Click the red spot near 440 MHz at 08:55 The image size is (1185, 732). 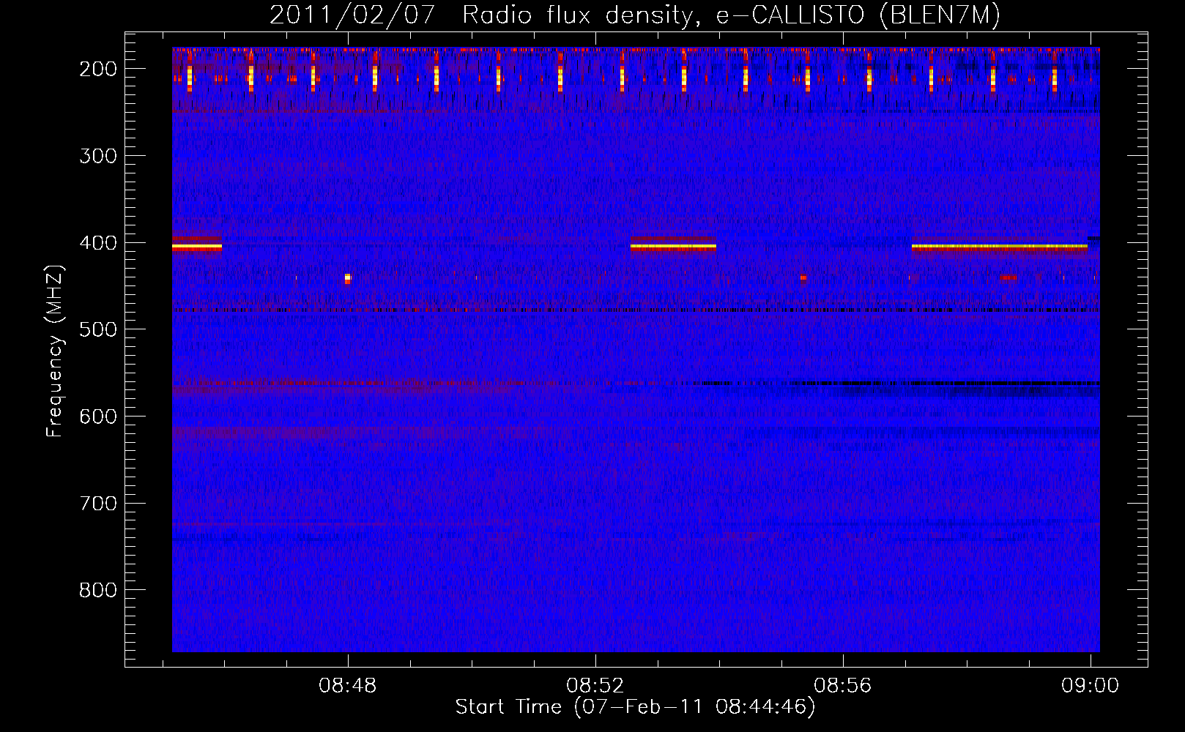click(803, 278)
